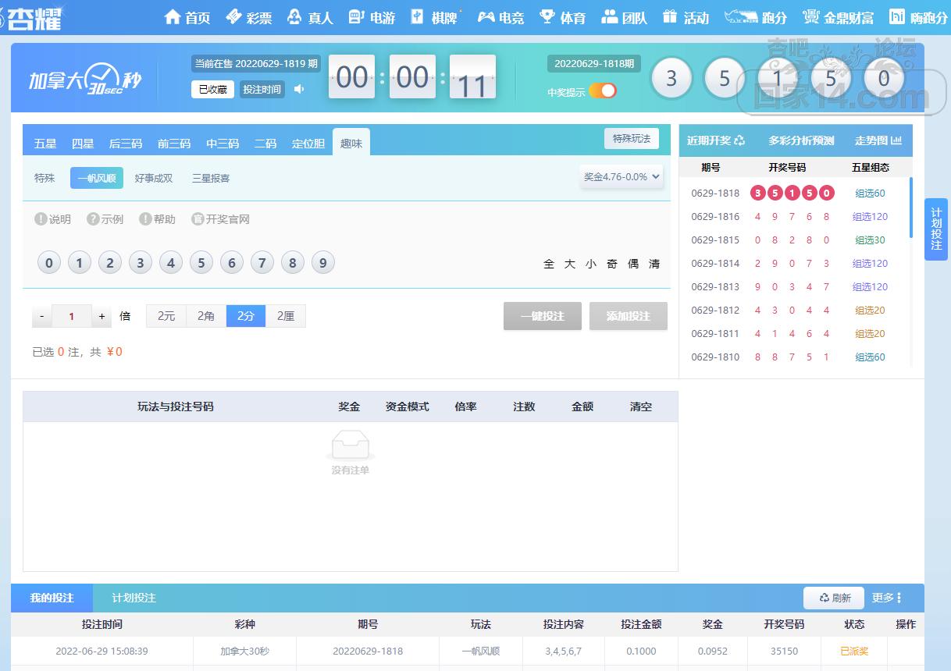
Task: Click the 刷新 refresh button
Action: (834, 598)
